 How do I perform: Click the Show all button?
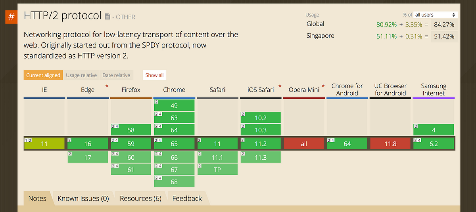tap(154, 75)
